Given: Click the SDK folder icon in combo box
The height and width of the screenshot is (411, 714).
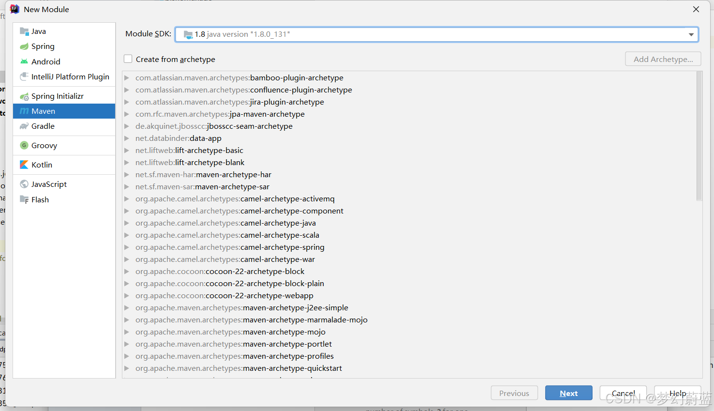Looking at the screenshot, I should click(188, 34).
